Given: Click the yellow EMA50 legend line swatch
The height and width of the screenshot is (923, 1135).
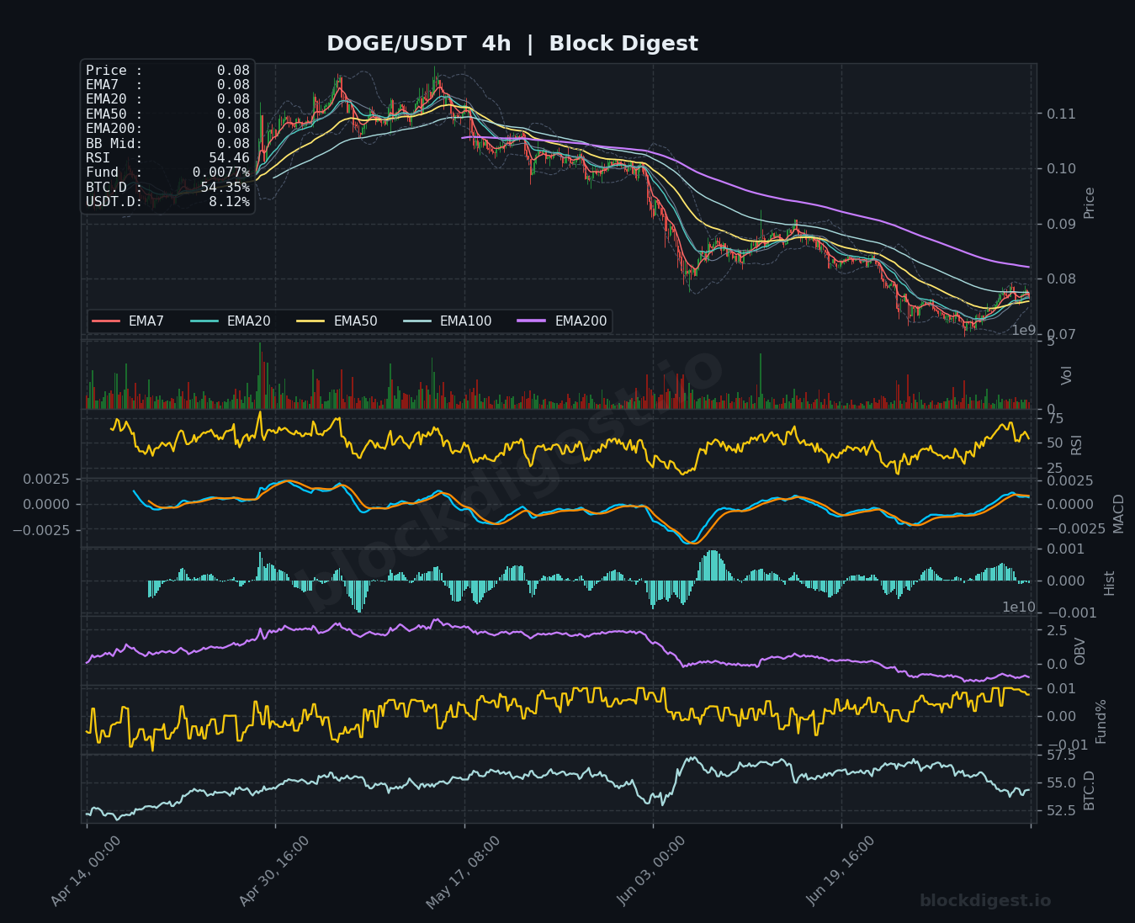Looking at the screenshot, I should [311, 321].
